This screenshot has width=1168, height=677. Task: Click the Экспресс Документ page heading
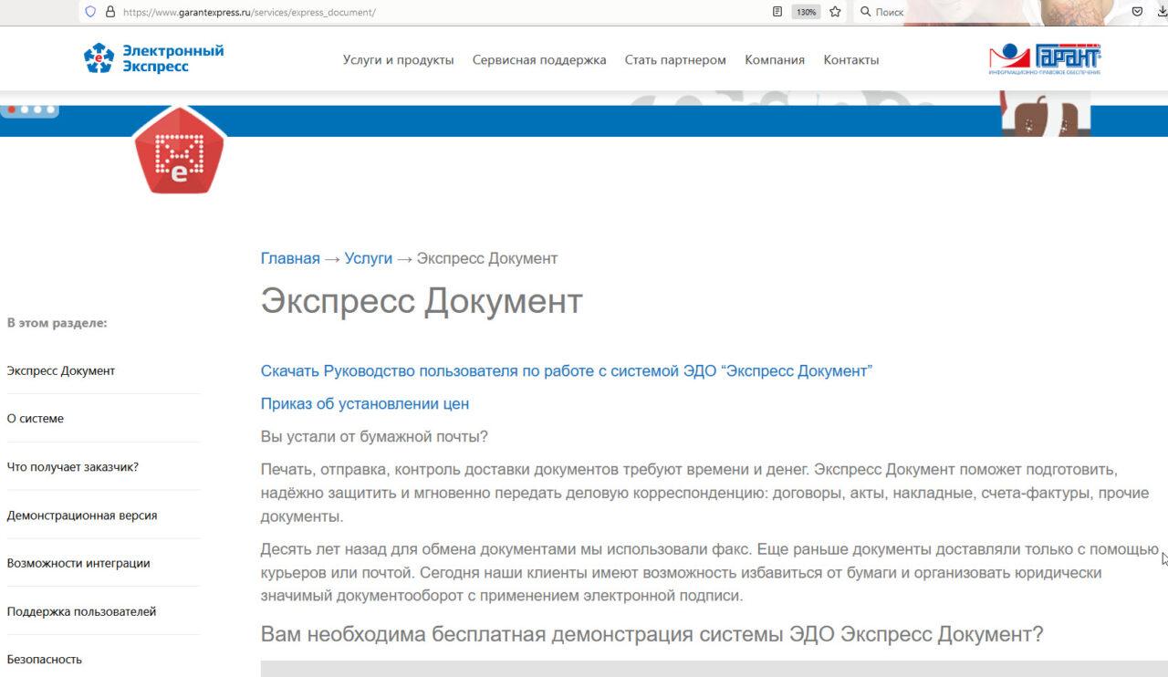click(422, 301)
